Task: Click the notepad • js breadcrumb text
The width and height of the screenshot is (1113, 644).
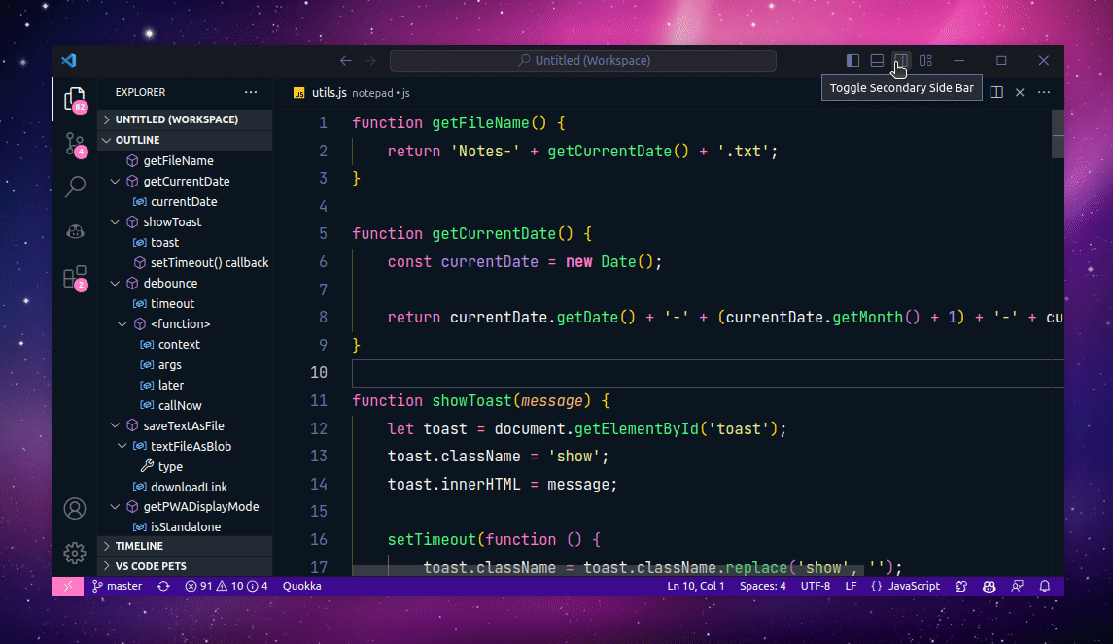Action: [x=381, y=93]
